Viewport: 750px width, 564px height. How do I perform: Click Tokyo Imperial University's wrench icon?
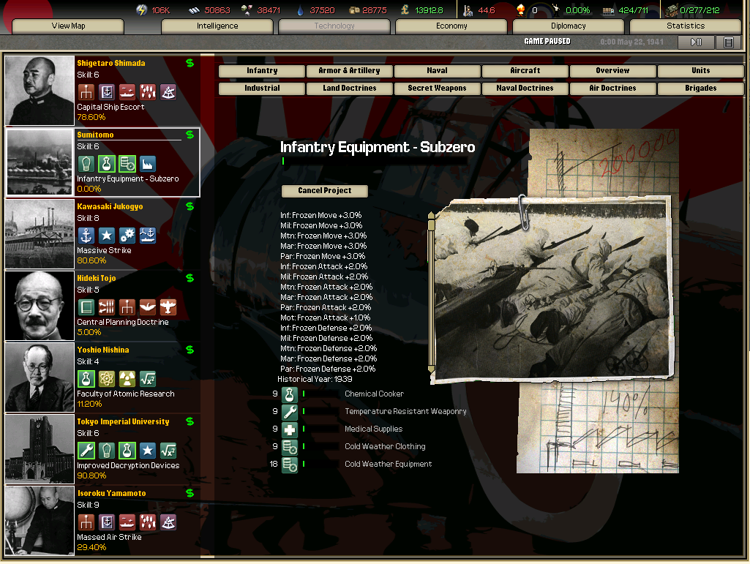click(x=86, y=451)
